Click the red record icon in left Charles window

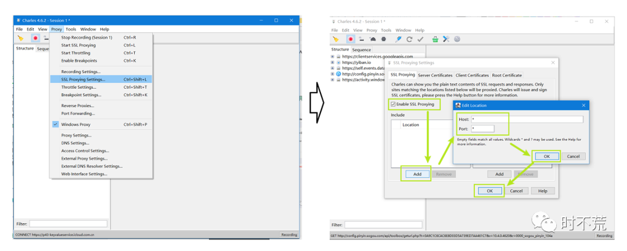[x=35, y=38]
